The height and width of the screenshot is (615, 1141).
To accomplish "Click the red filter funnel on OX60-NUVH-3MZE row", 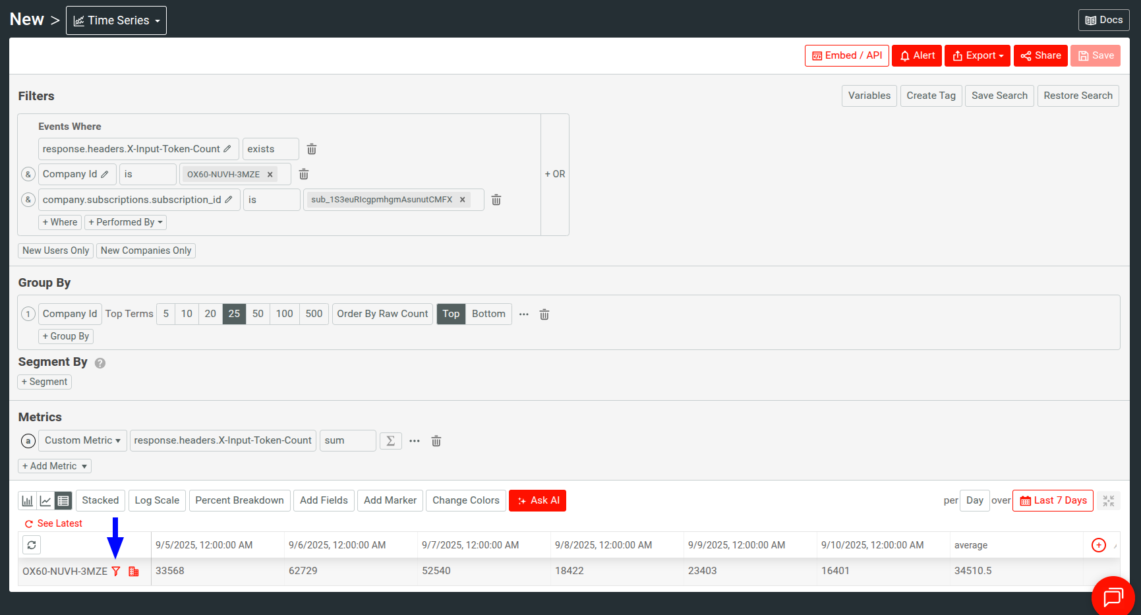I will (x=116, y=571).
